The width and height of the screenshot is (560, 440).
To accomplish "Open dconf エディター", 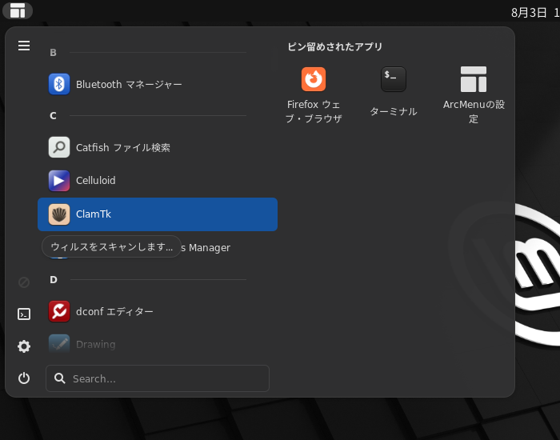I will tap(158, 311).
